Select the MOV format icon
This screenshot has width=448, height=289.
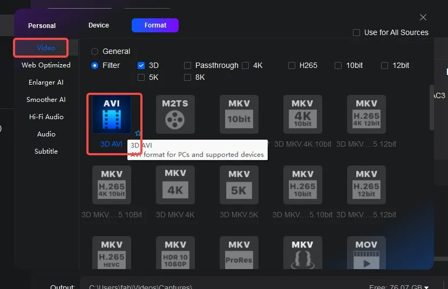pos(366,253)
